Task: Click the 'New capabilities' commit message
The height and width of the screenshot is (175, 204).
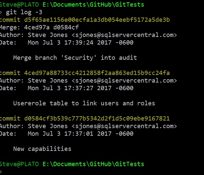Action: tap(42, 149)
